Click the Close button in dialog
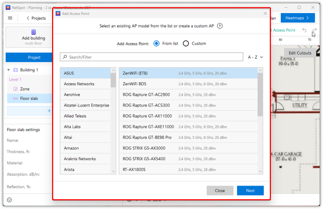323x209 pixels. click(220, 190)
